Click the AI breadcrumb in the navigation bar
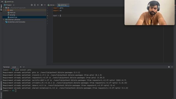This screenshot has width=176, height=99. [2, 2]
